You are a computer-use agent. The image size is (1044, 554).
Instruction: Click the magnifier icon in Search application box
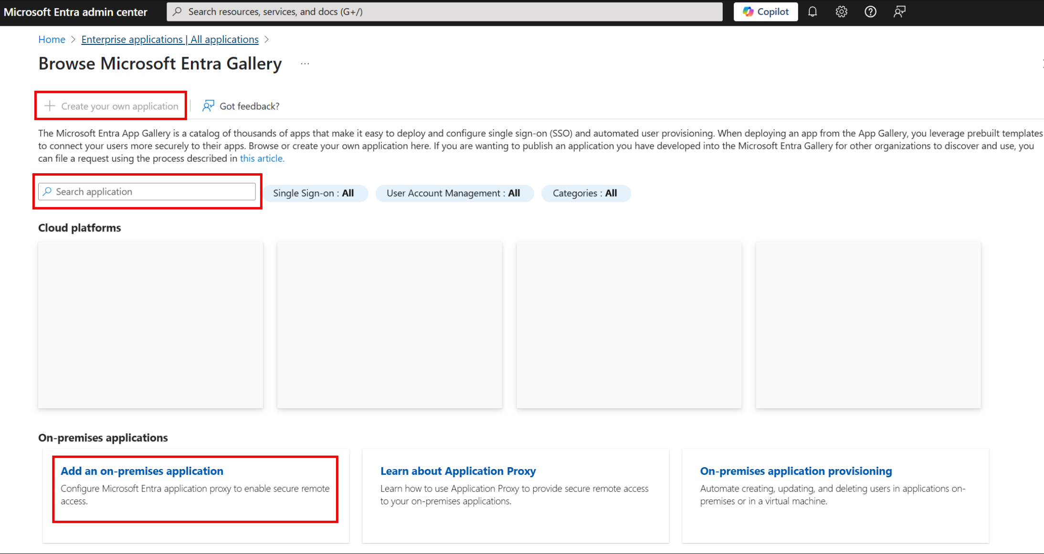point(47,191)
